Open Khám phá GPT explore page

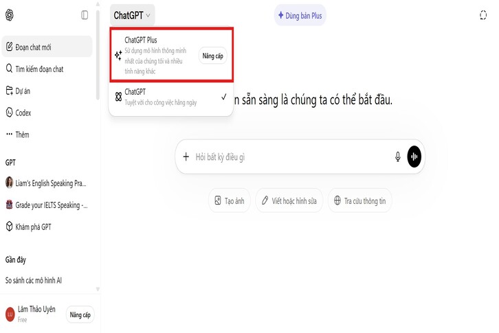click(x=47, y=227)
